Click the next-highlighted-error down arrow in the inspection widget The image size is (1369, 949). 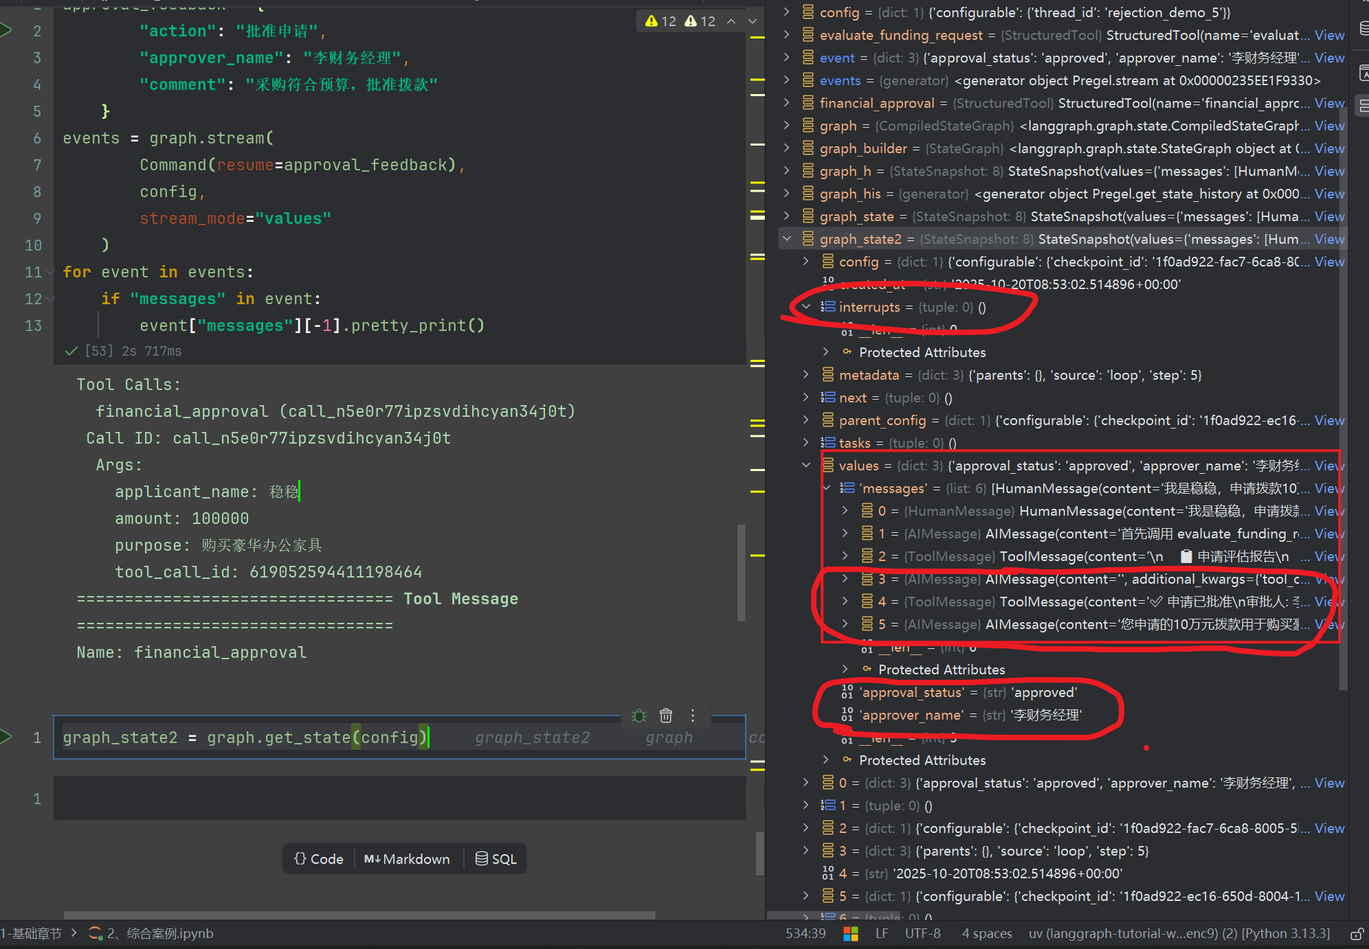coord(753,21)
